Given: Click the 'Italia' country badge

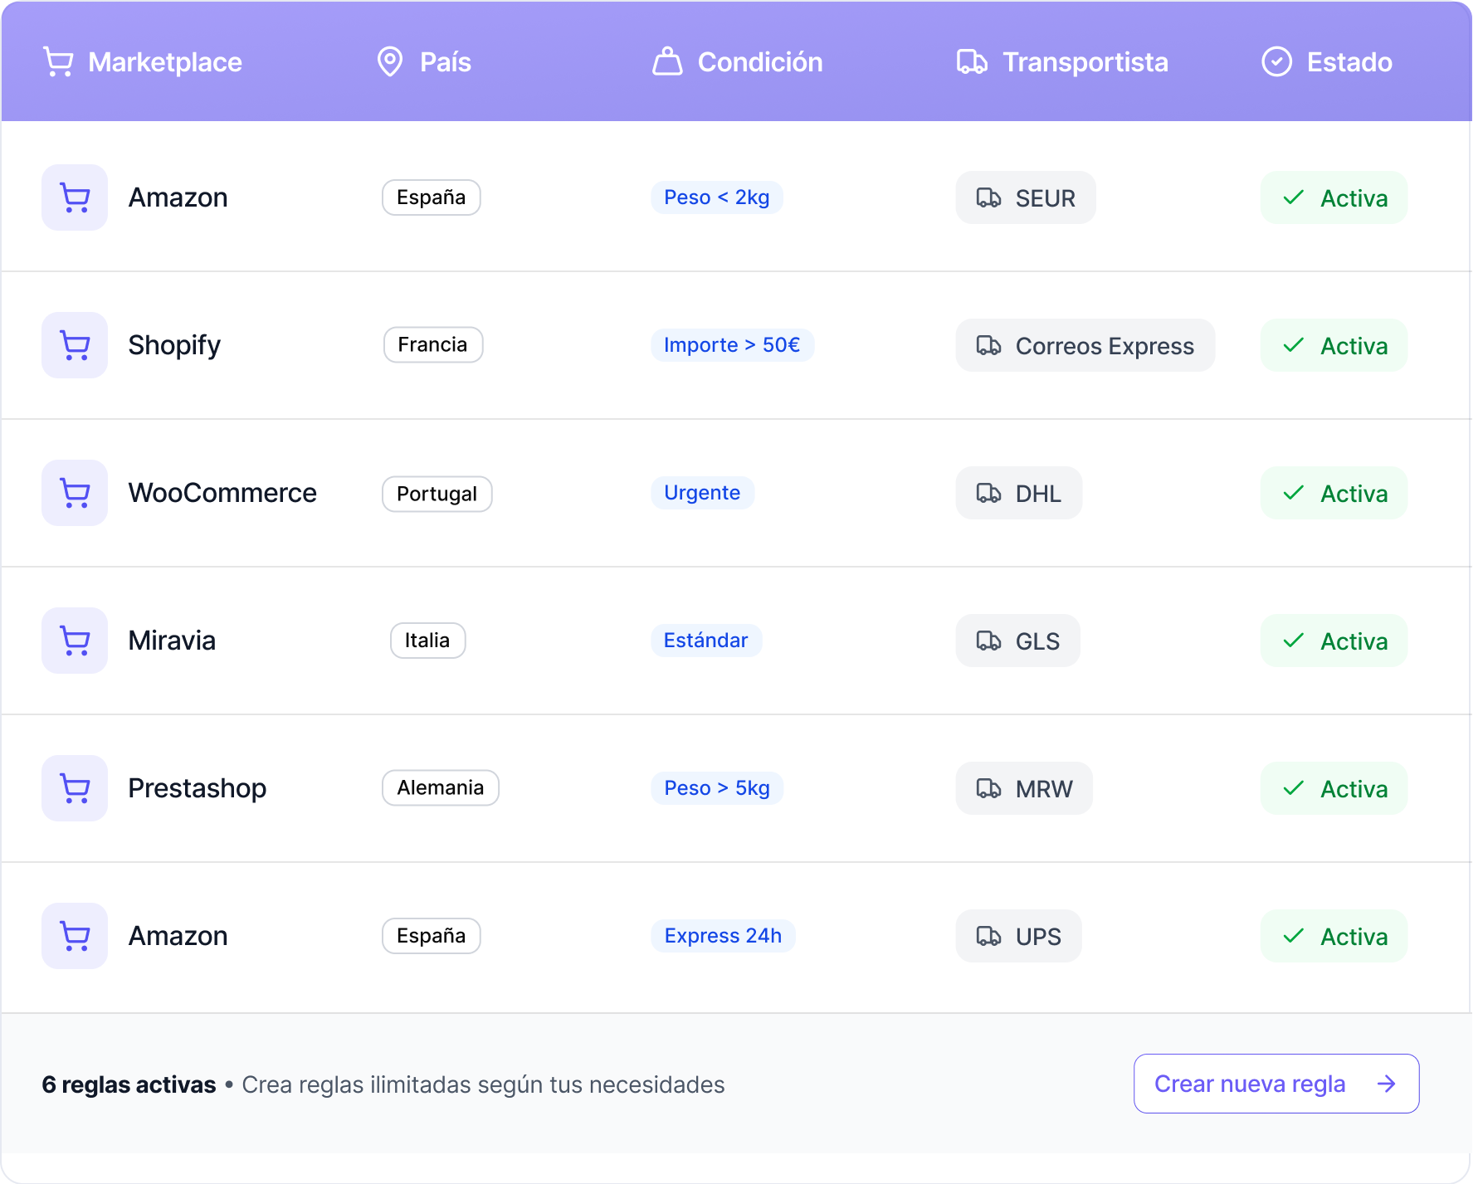Looking at the screenshot, I should click(428, 641).
